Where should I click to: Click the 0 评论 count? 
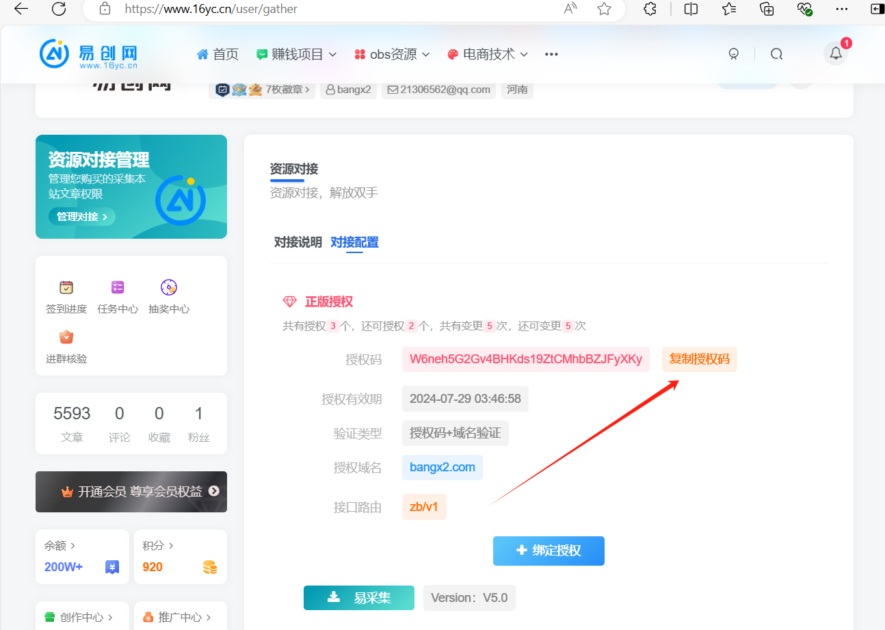tap(120, 423)
